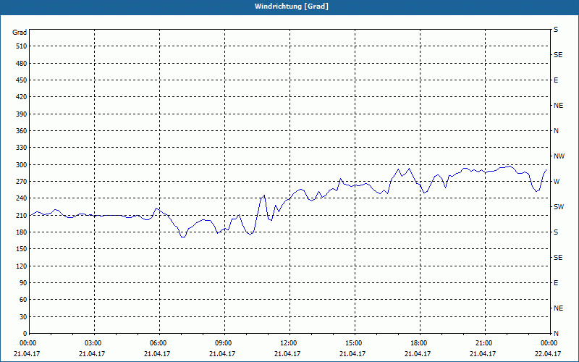The width and height of the screenshot is (579, 362).
Task: Click the 330 y-axis label
Action: (x=22, y=148)
